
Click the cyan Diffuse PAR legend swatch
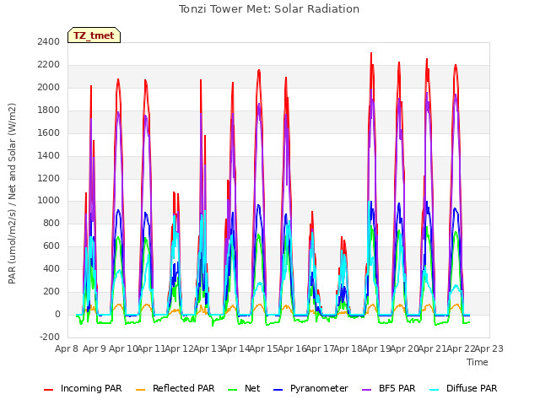click(x=435, y=390)
